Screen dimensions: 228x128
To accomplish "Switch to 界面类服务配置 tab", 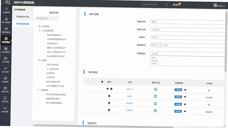I will pos(23,24).
